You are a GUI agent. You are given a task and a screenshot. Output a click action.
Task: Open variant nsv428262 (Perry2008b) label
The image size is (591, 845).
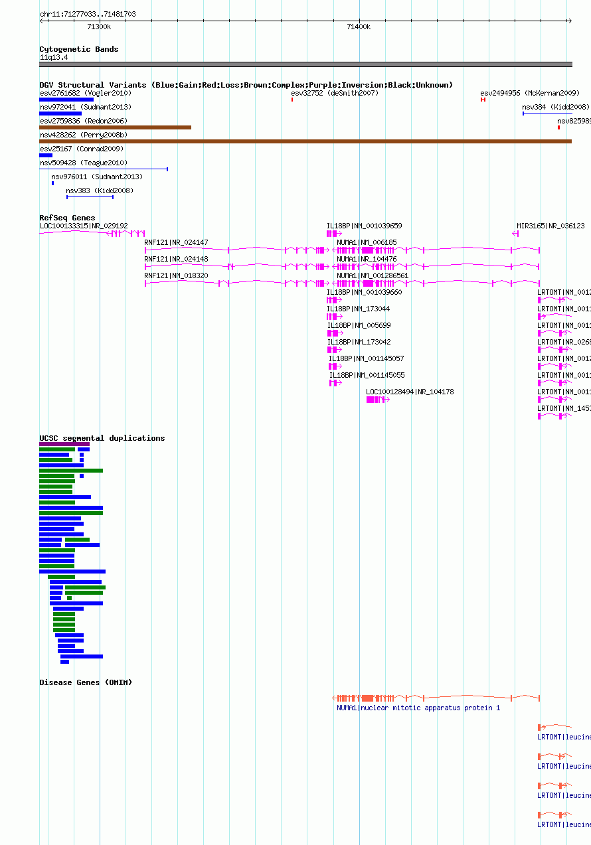click(84, 135)
